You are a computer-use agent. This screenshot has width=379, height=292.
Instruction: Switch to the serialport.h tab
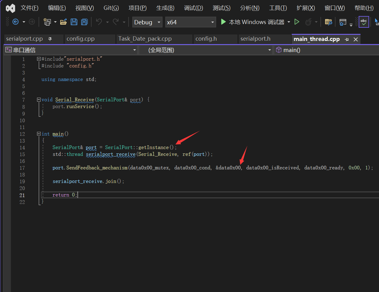(x=255, y=39)
